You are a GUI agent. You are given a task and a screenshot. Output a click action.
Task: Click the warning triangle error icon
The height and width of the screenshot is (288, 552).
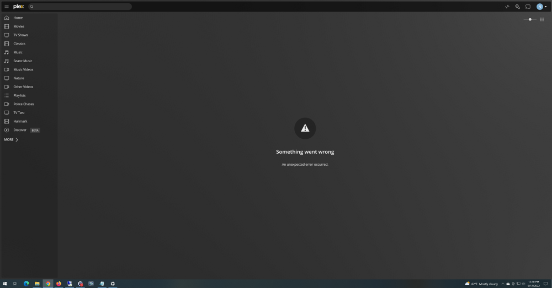(x=305, y=128)
